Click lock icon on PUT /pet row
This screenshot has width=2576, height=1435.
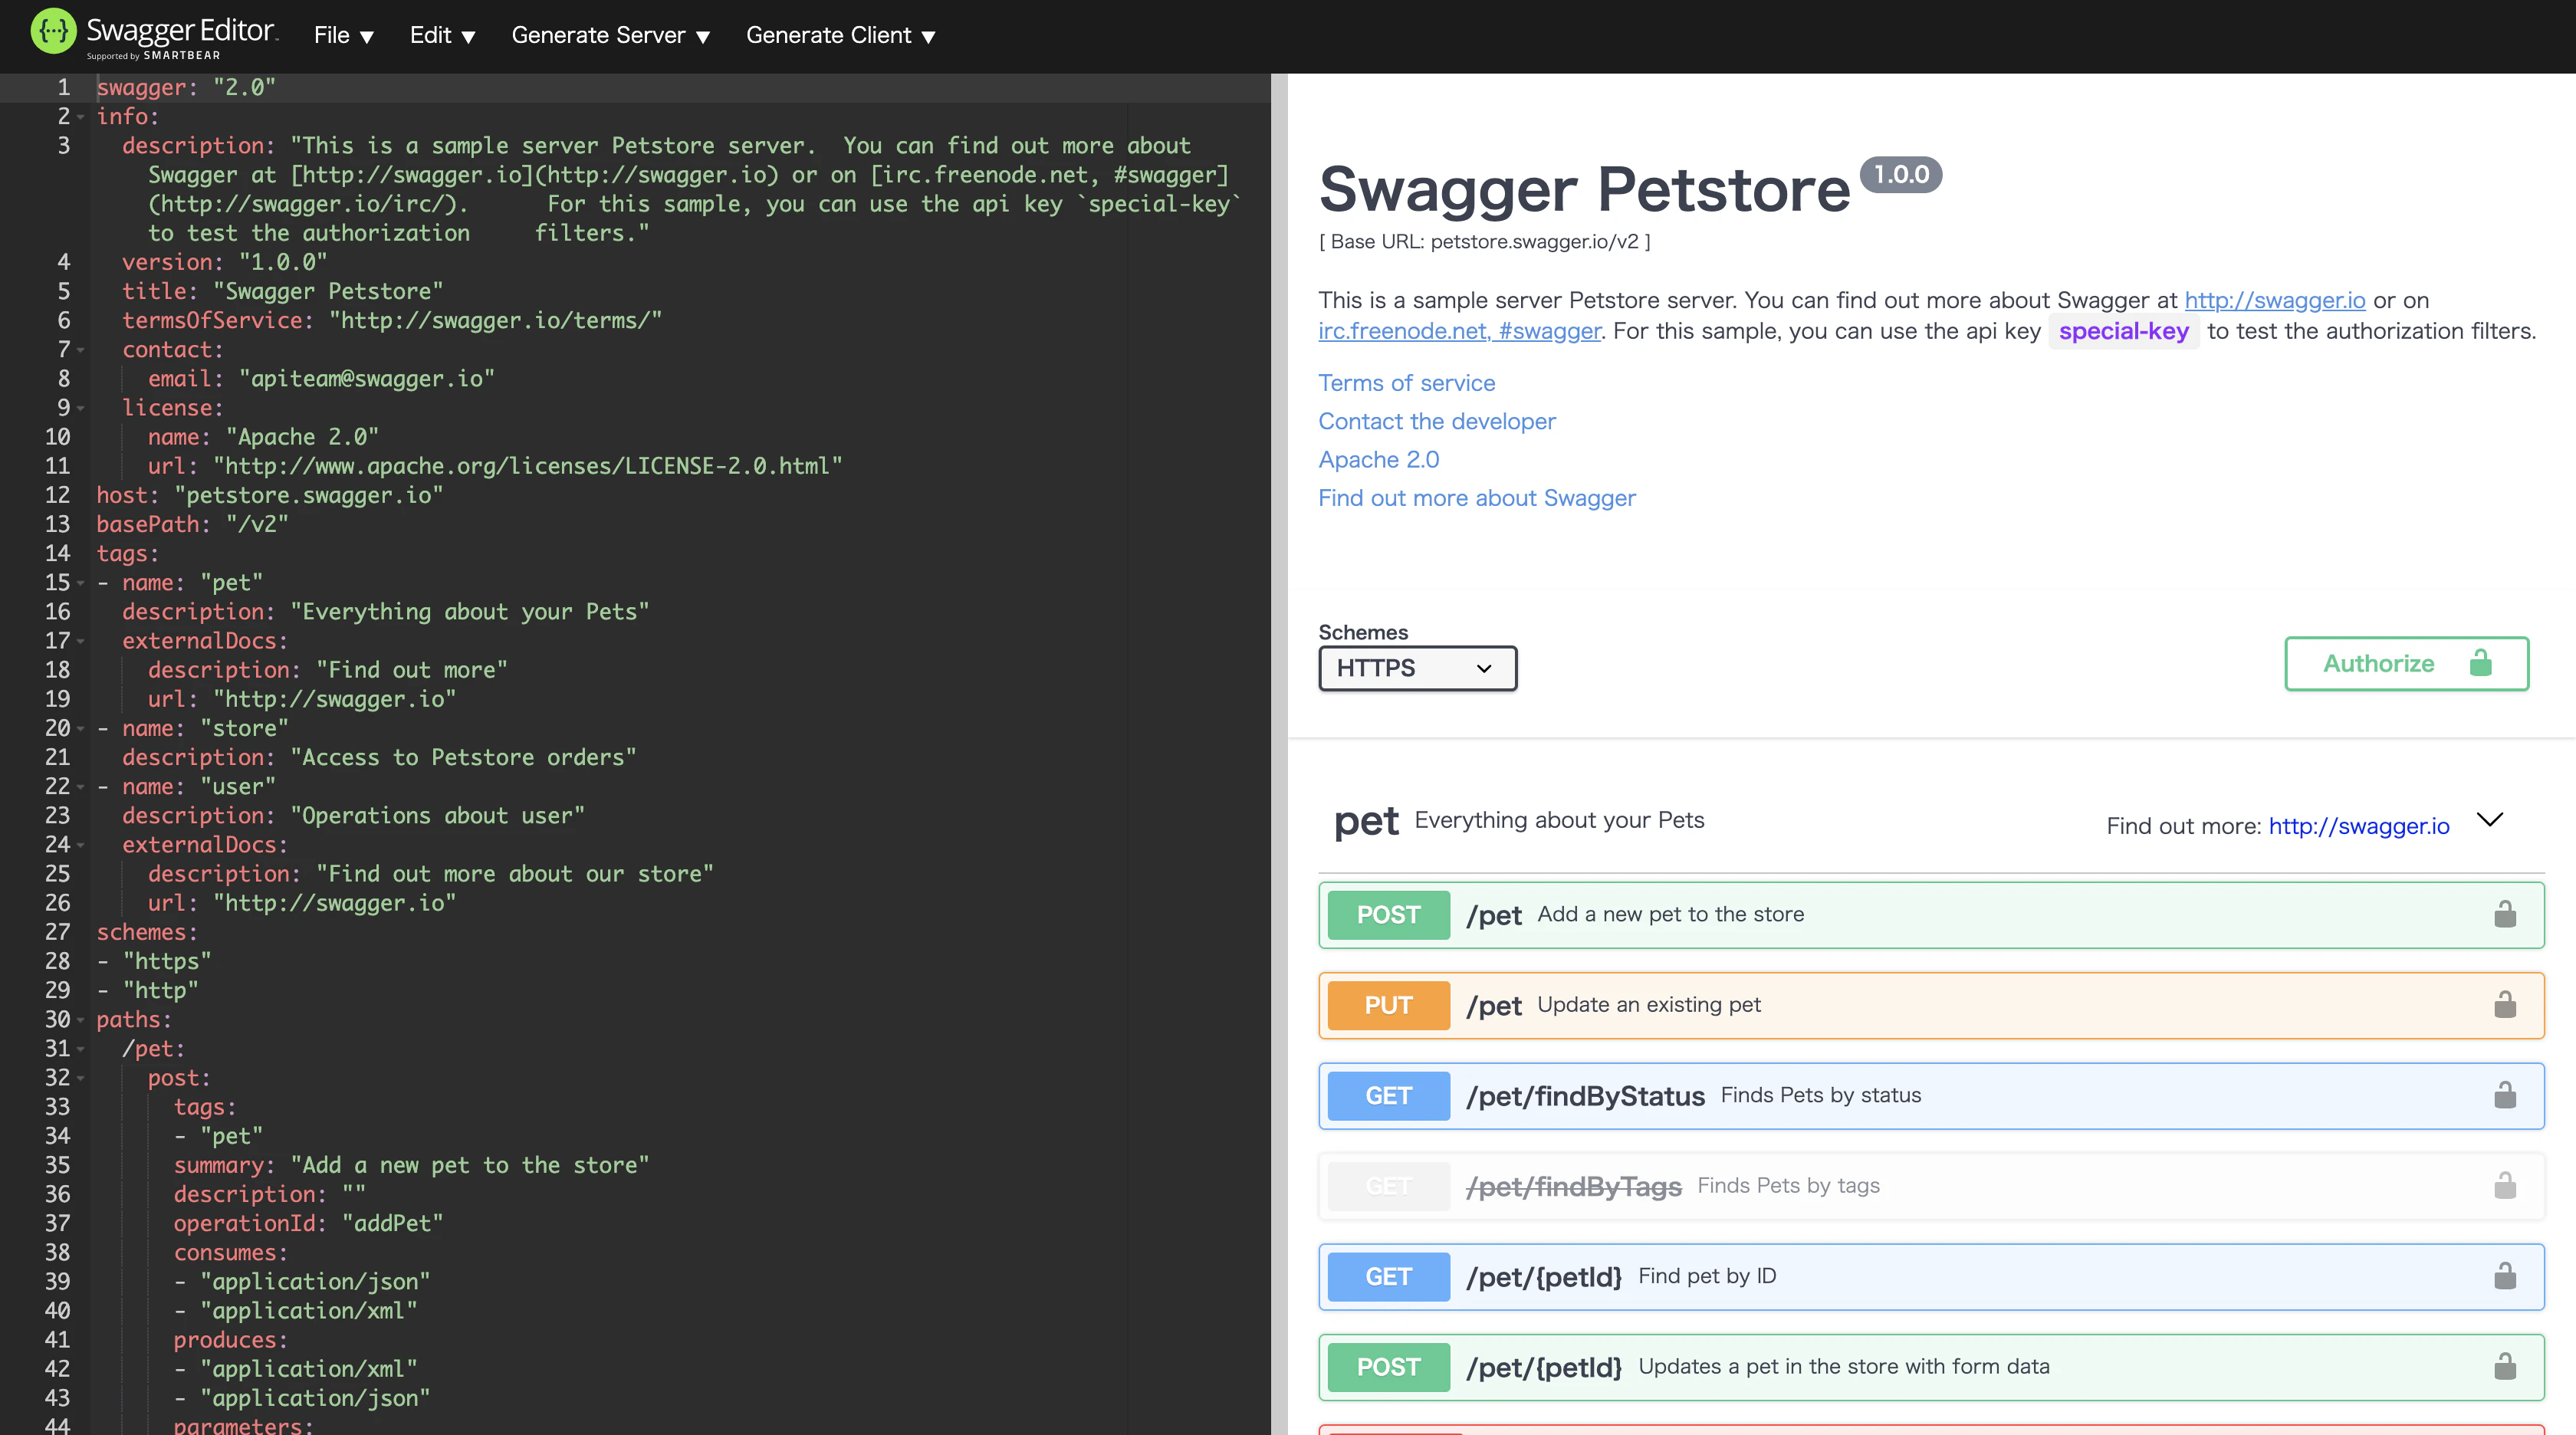click(2504, 1004)
